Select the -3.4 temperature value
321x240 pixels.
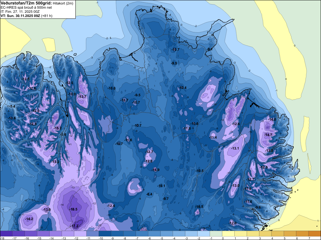(x=12, y=106)
